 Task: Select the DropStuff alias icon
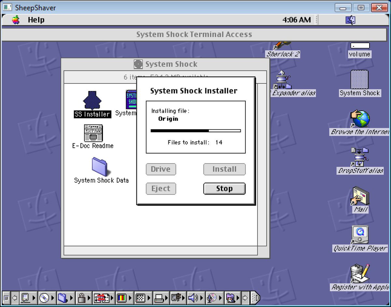pos(360,157)
